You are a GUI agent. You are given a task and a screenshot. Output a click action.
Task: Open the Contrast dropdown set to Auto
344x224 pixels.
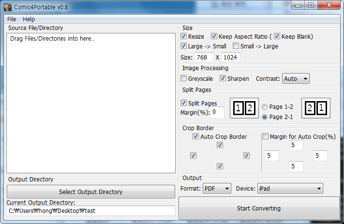pyautogui.click(x=296, y=78)
